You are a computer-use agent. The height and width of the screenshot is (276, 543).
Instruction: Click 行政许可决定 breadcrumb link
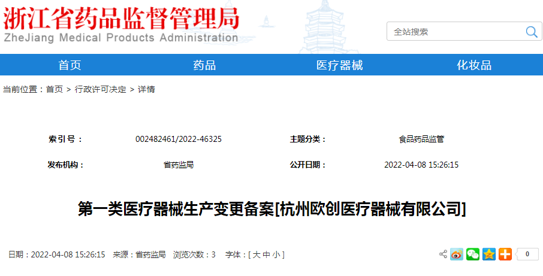(x=101, y=90)
